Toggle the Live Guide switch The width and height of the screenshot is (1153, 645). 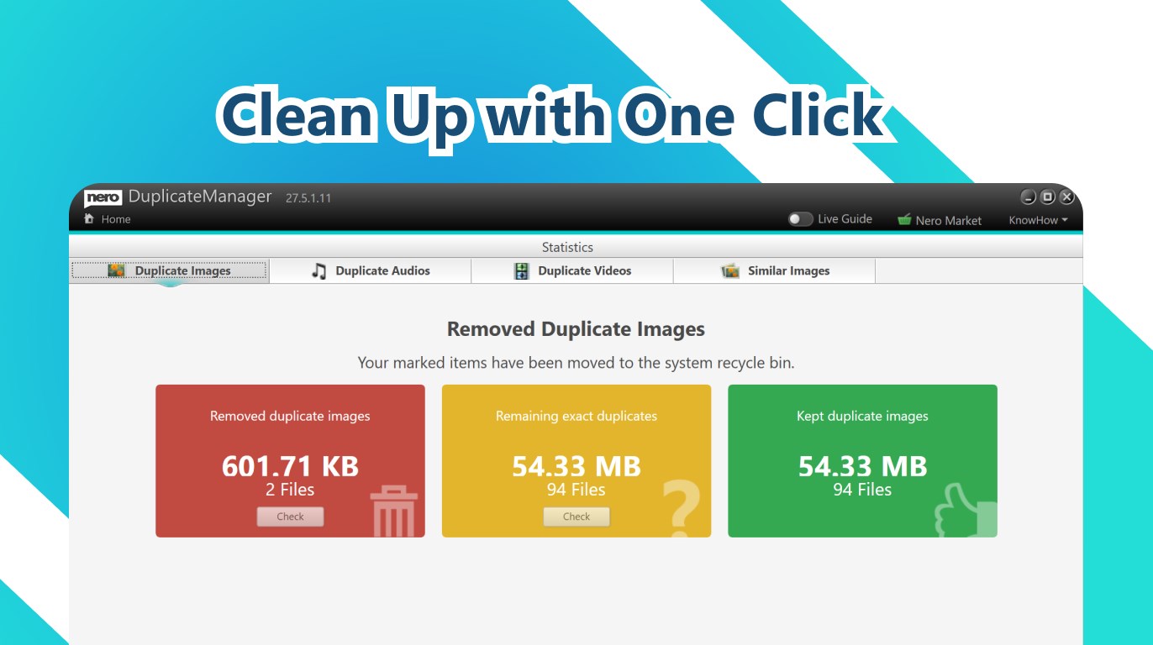click(x=800, y=219)
